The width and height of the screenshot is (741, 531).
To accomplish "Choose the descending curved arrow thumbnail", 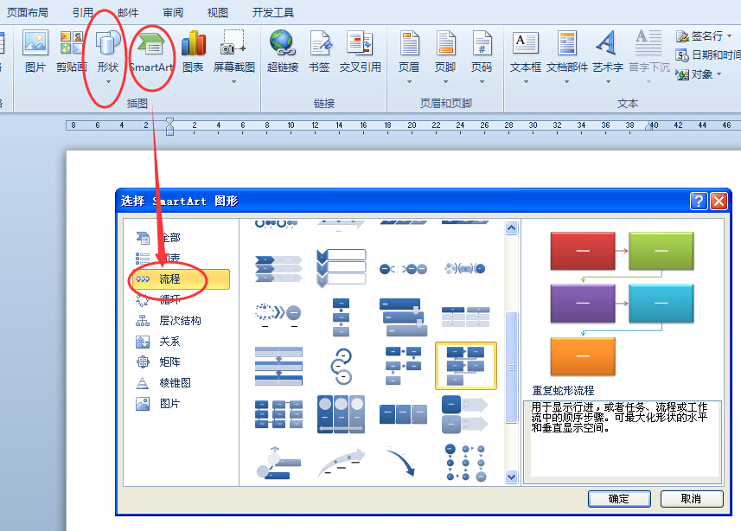I will coord(402,463).
